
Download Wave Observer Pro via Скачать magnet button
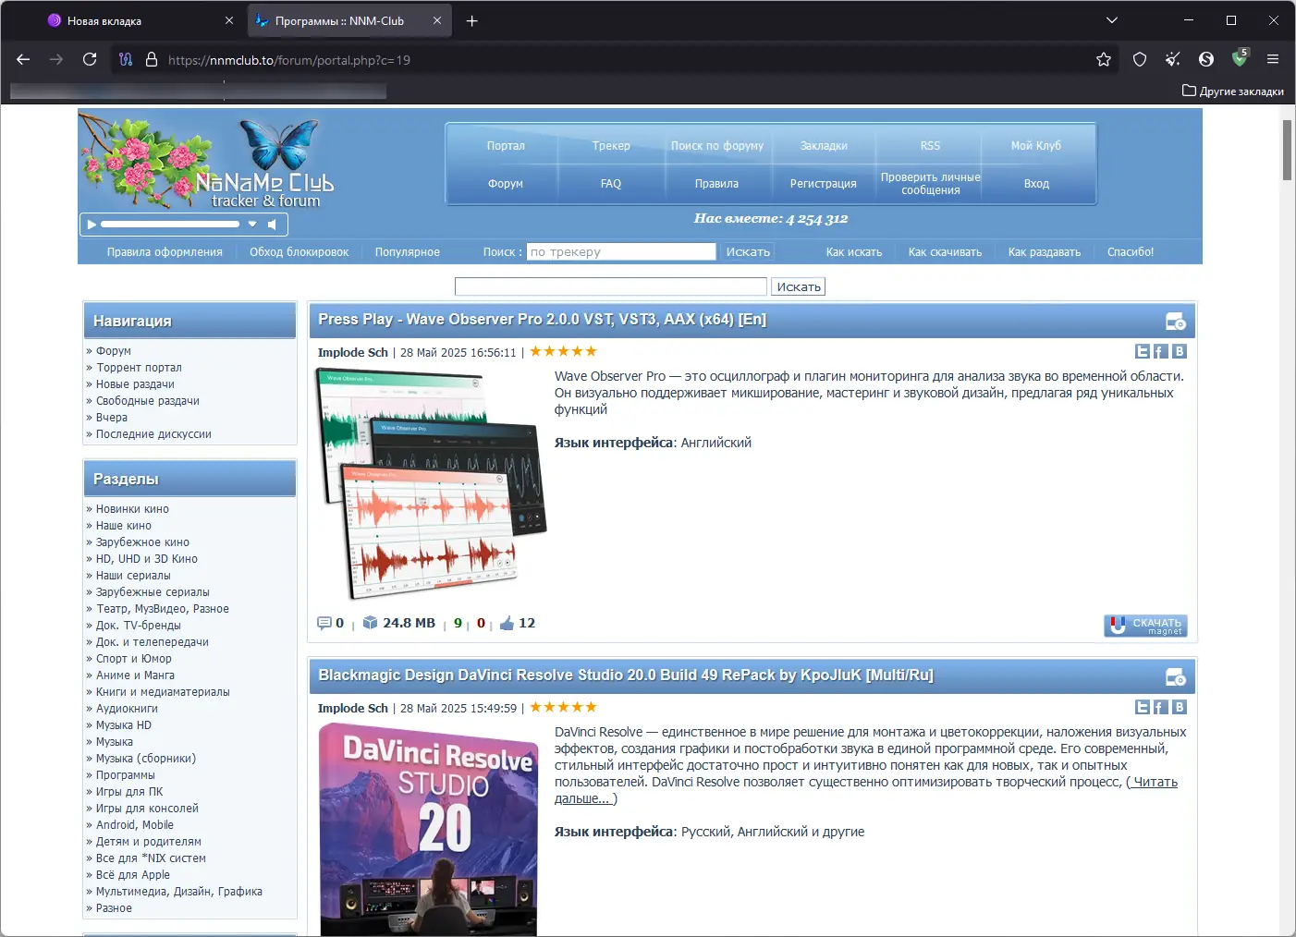(x=1145, y=626)
